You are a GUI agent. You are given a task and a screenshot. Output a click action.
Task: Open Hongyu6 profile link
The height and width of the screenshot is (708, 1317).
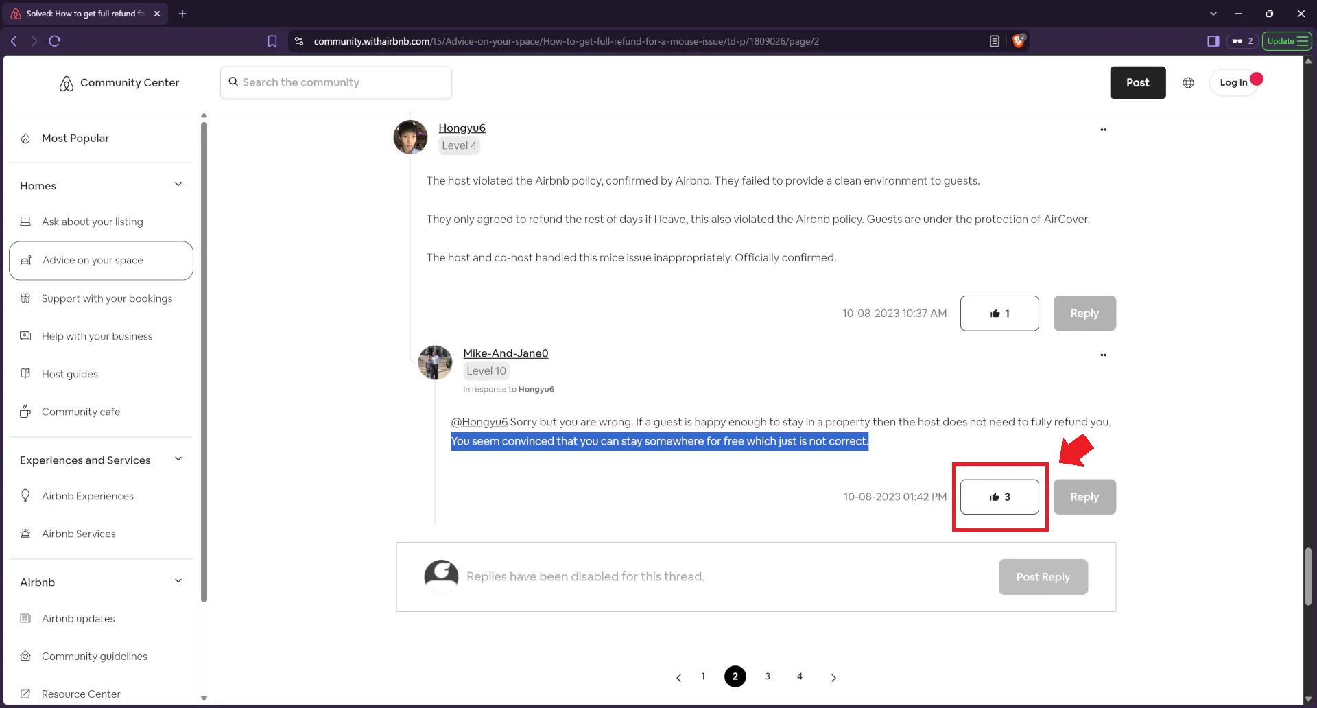point(462,128)
